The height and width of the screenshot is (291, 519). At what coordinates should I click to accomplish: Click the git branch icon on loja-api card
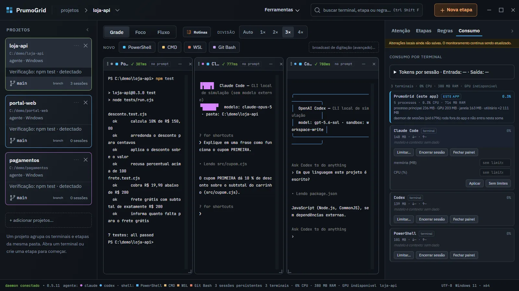tap(12, 83)
